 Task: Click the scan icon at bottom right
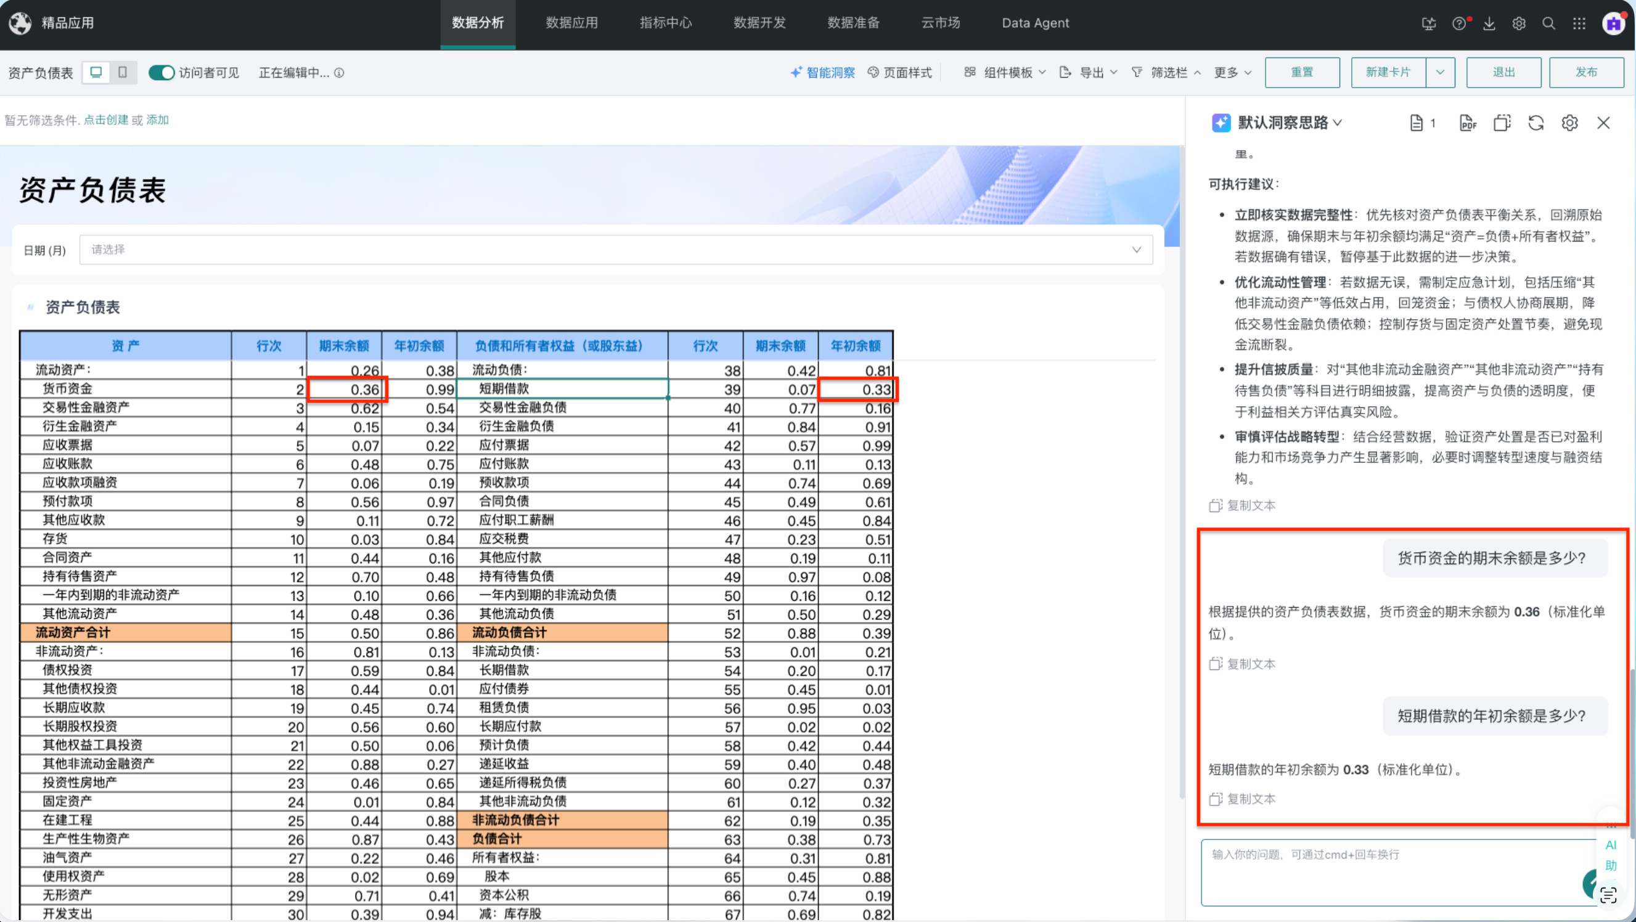click(1608, 896)
